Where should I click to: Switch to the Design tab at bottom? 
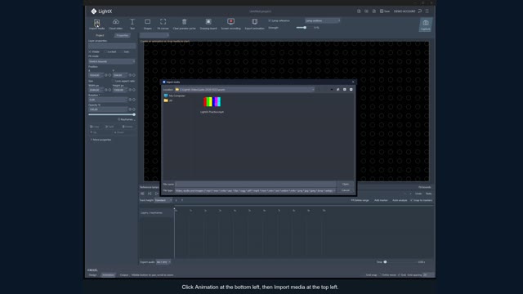[92, 275]
